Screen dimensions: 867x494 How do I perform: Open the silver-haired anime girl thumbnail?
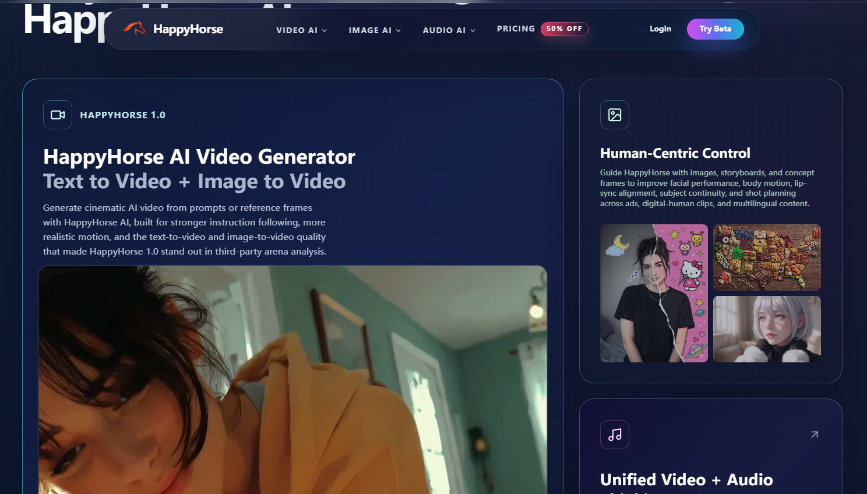coord(767,329)
